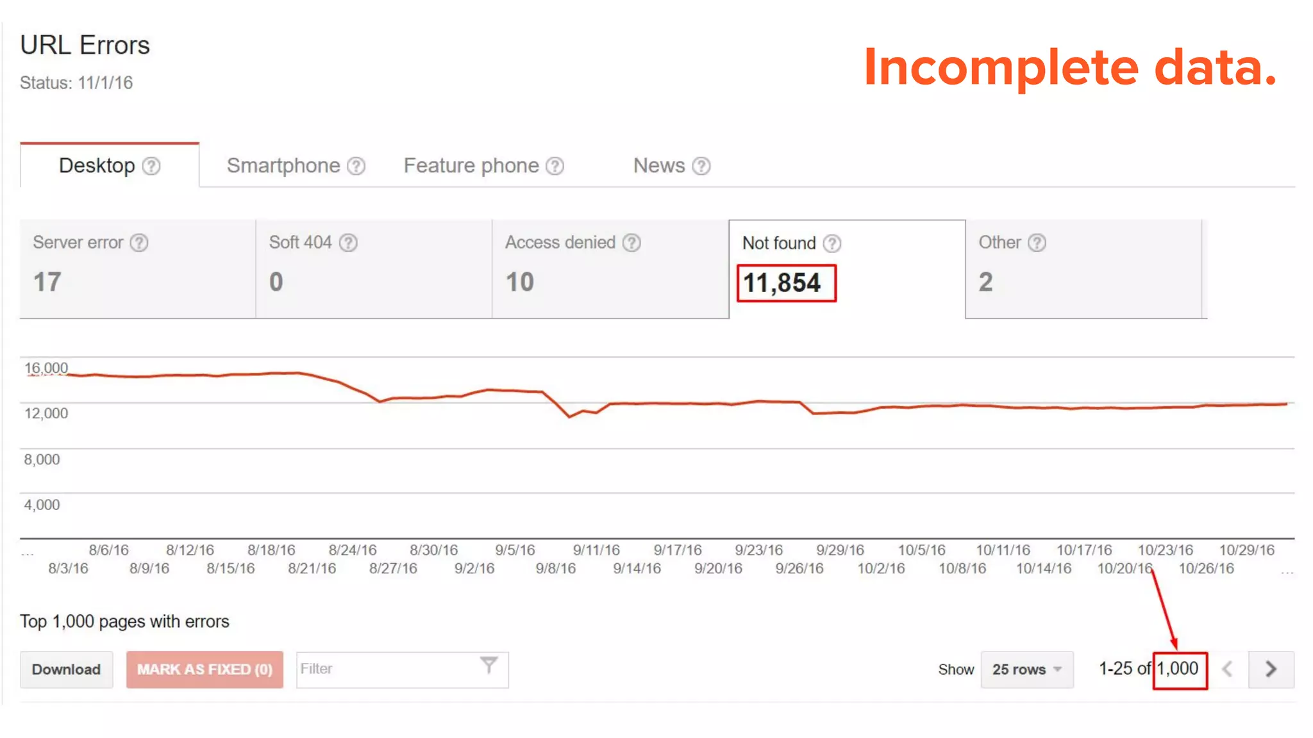This screenshot has height=738, width=1313.
Task: Click the 11,854 Not found count
Action: click(x=782, y=283)
